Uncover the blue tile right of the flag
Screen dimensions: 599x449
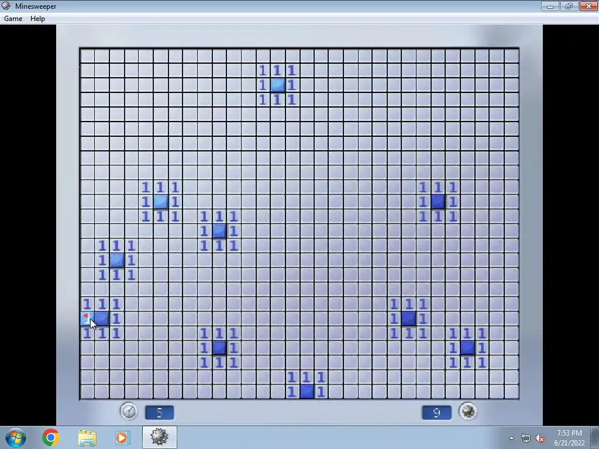102,319
